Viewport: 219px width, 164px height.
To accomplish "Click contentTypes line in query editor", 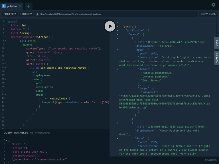I will click(x=64, y=48).
